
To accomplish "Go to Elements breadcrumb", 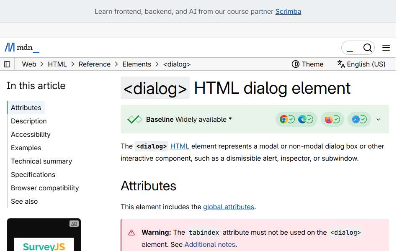I will 137,64.
